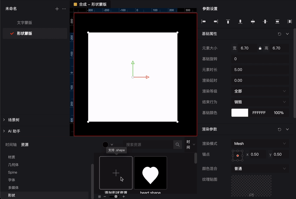Expand the 场景树 panel

4,120
